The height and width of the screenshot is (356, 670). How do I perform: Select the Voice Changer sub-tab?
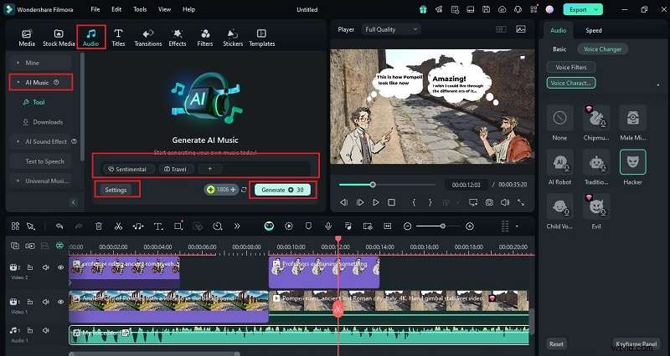click(602, 49)
